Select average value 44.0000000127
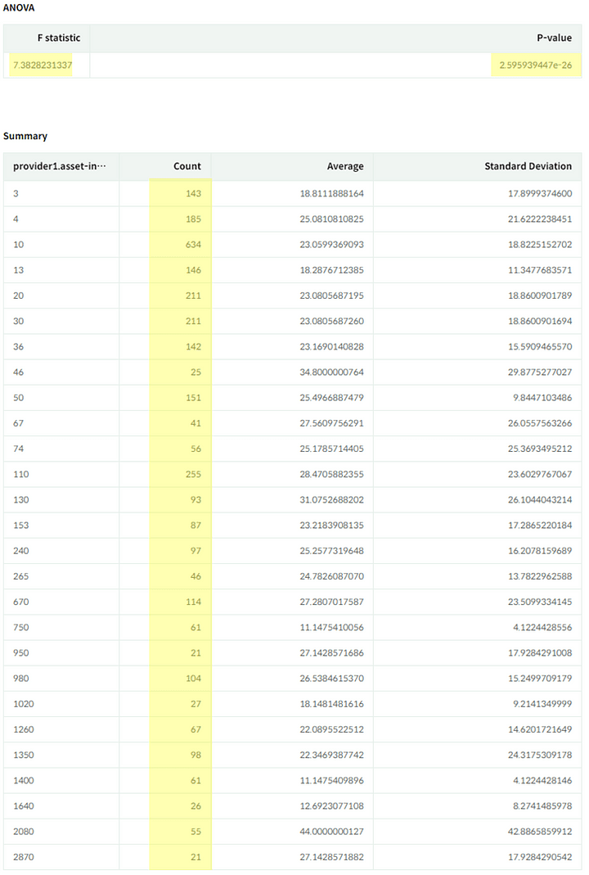The width and height of the screenshot is (589, 875). pos(331,832)
